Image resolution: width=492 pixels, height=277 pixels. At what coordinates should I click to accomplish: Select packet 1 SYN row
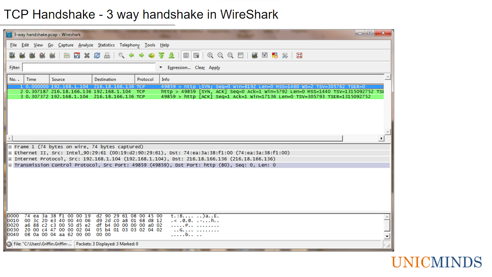196,87
